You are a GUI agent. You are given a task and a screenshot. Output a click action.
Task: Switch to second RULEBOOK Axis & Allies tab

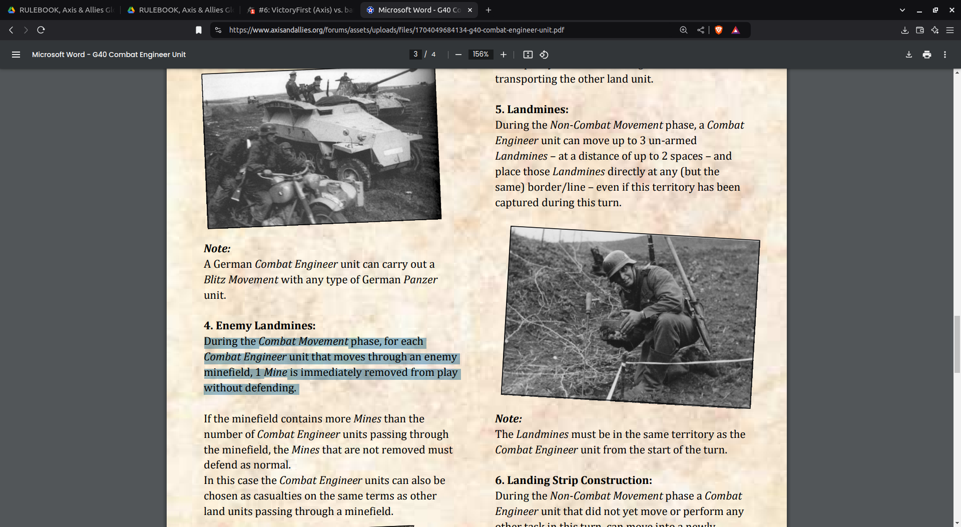(x=180, y=10)
